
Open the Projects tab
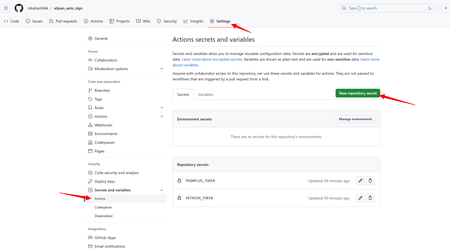120,21
